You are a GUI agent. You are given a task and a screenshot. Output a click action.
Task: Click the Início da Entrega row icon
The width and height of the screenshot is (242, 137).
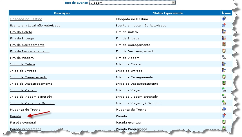pos(224,70)
